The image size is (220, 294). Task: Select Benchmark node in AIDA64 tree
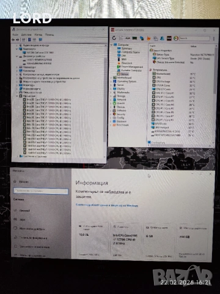pos(122,125)
